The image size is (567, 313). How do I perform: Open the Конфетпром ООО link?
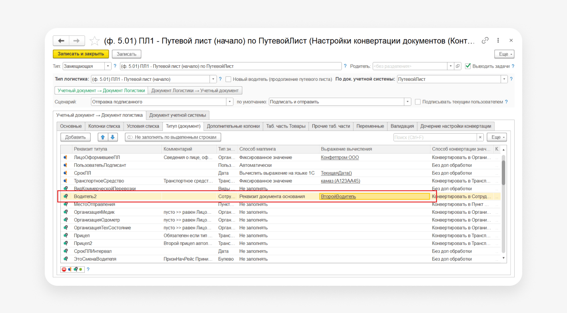click(x=340, y=157)
